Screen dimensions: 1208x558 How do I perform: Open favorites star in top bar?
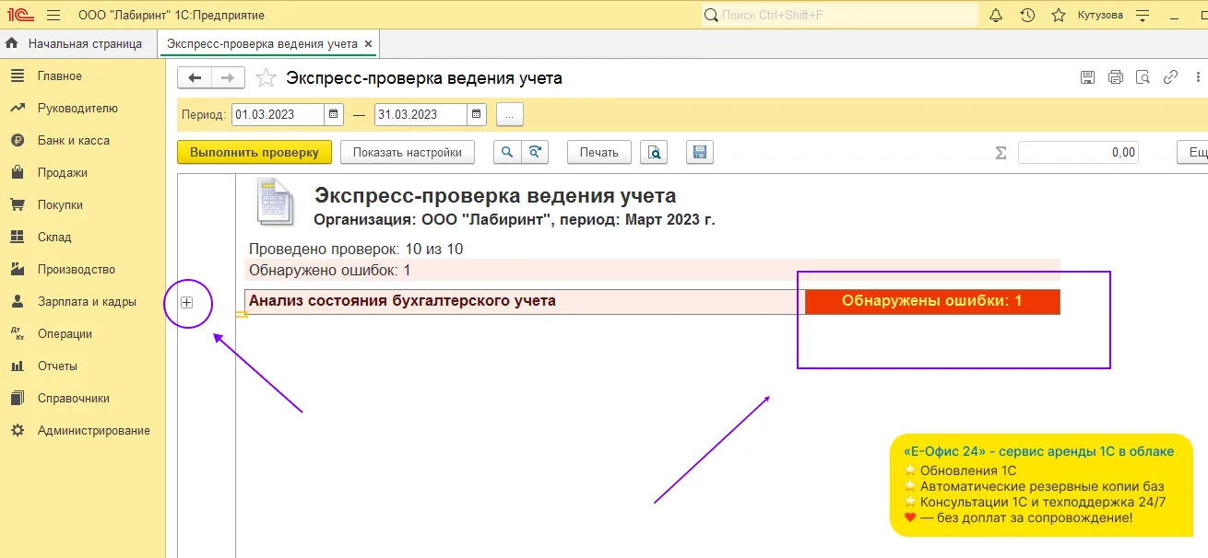point(1059,16)
